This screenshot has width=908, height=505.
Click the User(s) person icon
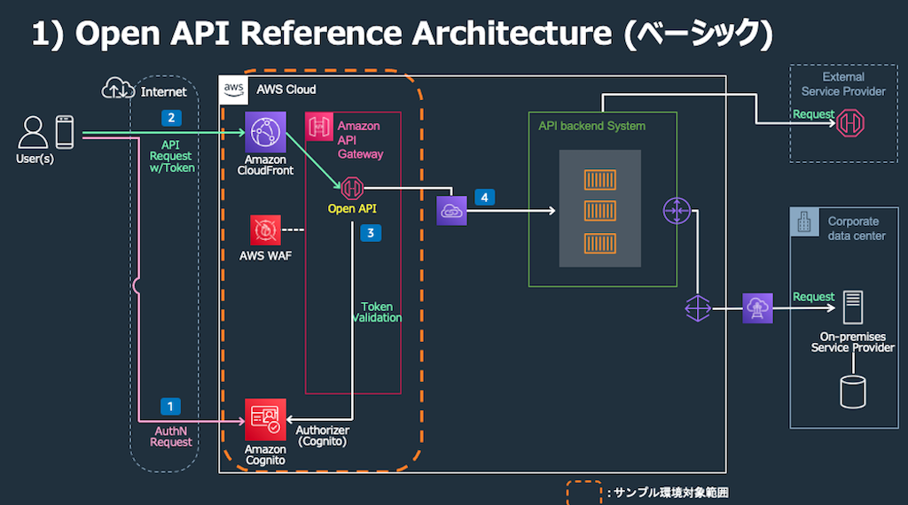point(33,133)
